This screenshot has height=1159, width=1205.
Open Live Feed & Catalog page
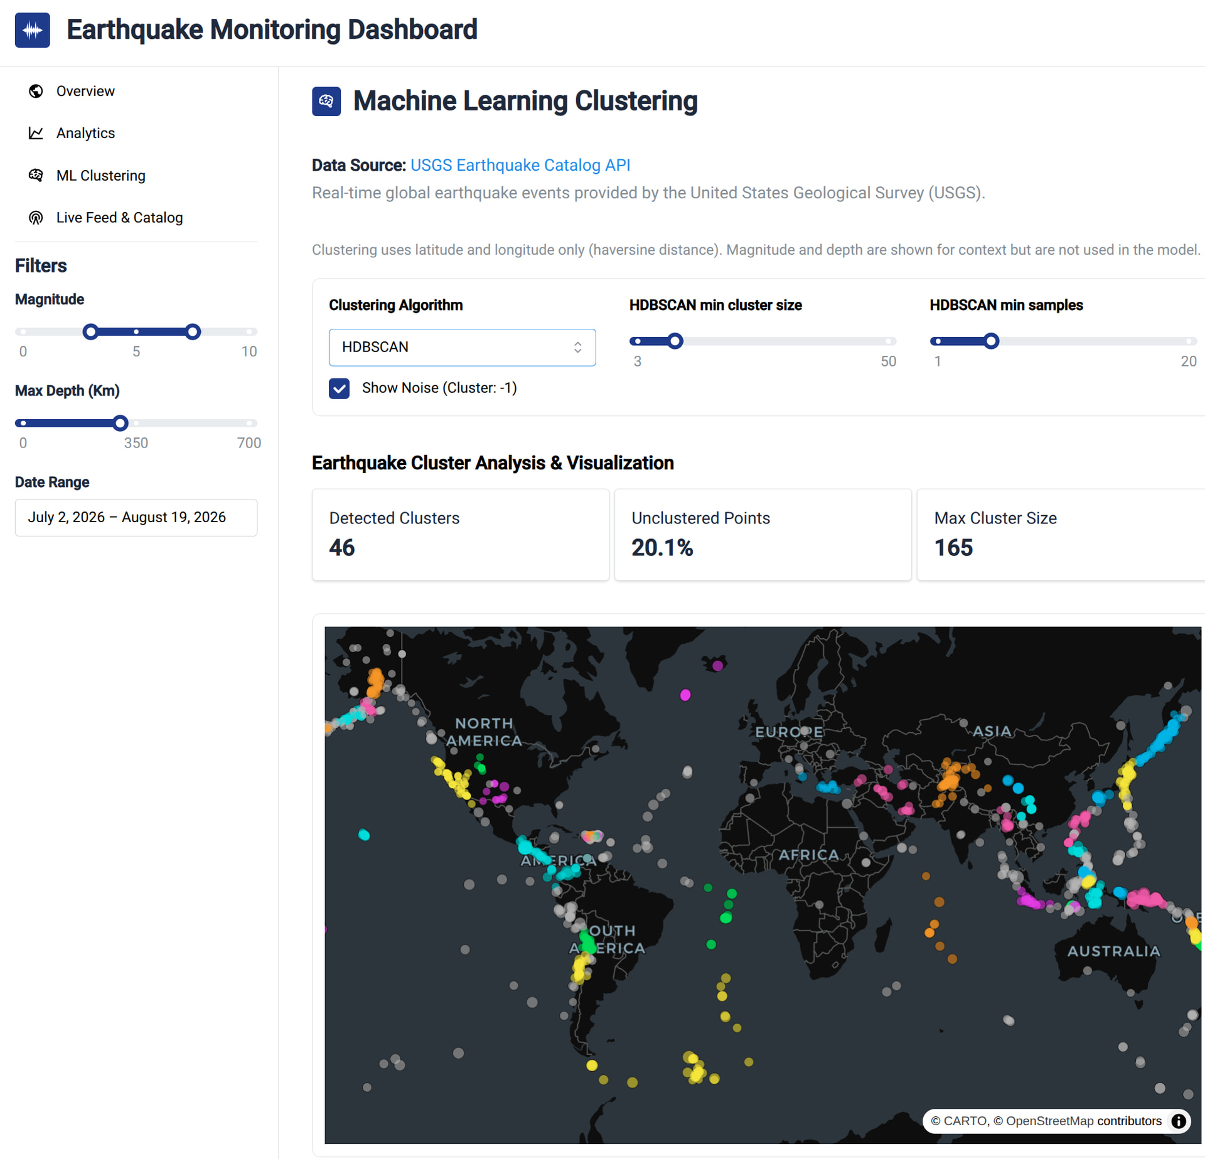[119, 218]
